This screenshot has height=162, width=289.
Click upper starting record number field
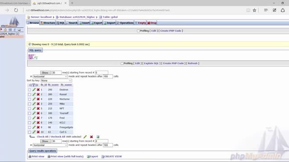(x=102, y=73)
